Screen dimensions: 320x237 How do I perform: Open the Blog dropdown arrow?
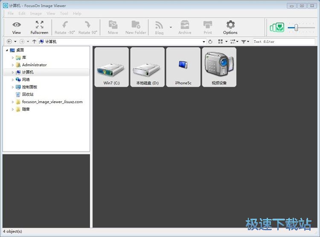(x=171, y=28)
